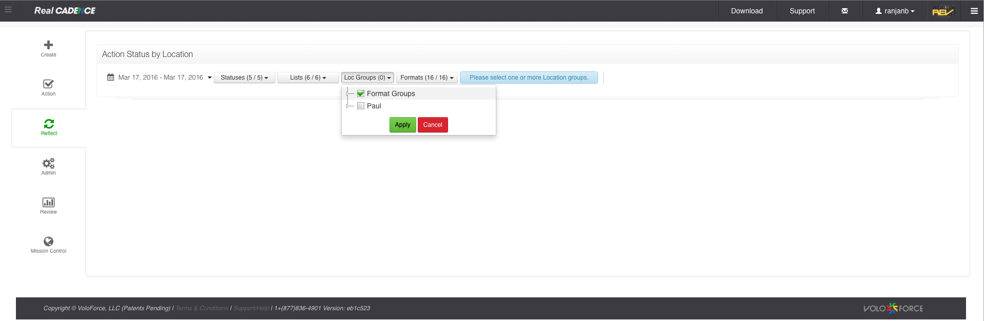The image size is (984, 321).
Task: Open the top-right hamburger menu
Action: 974,11
